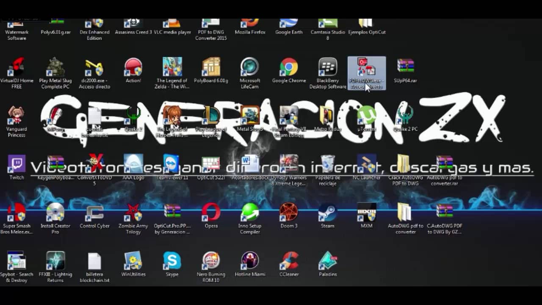The width and height of the screenshot is (542, 305).
Task: Open Play Metal Slug Complete PC icon
Action: tap(55, 67)
